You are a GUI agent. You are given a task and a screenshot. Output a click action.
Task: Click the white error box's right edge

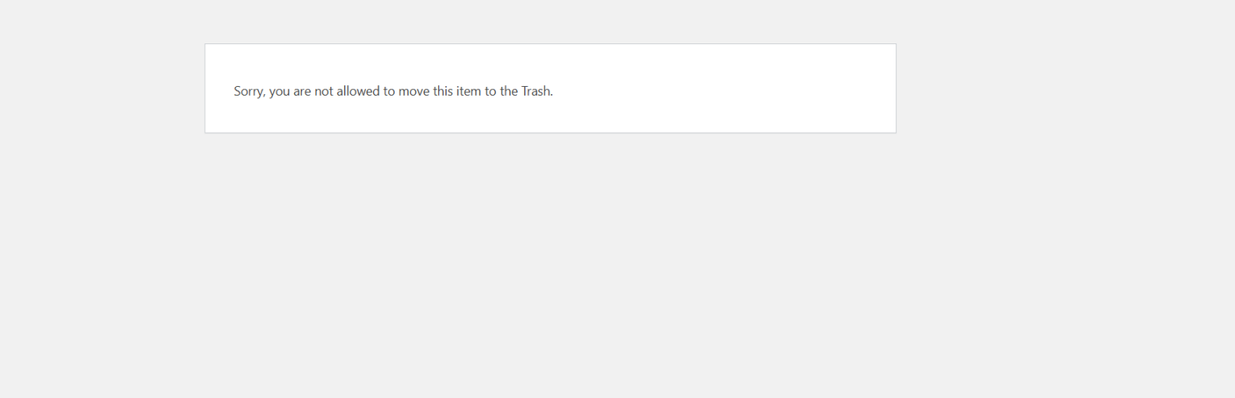[896, 88]
